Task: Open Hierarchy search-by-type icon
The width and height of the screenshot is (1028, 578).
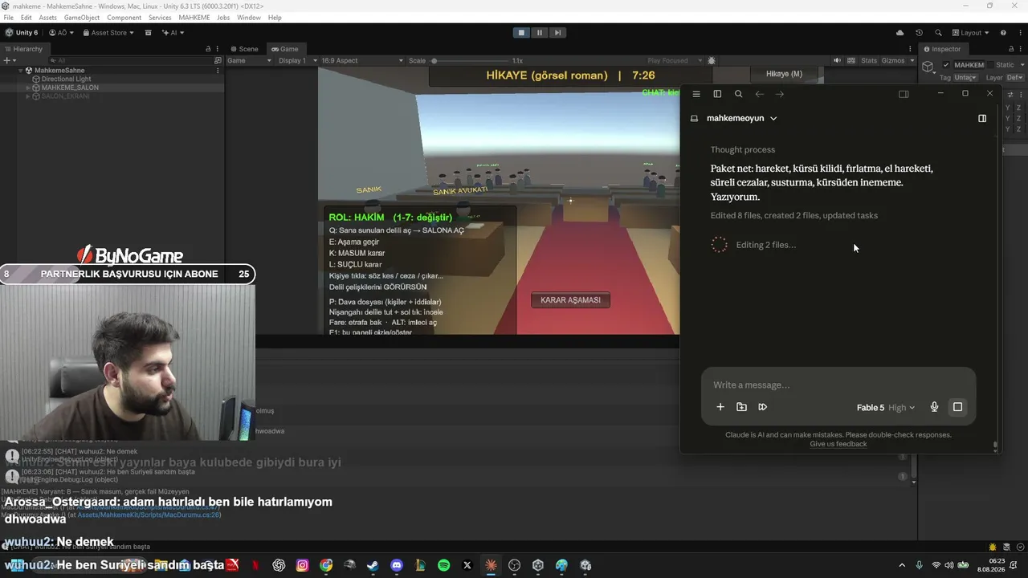Action: point(218,60)
